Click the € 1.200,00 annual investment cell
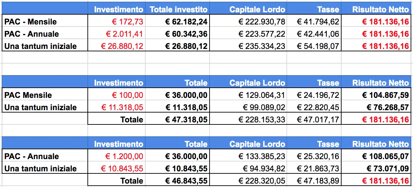 coord(116,156)
